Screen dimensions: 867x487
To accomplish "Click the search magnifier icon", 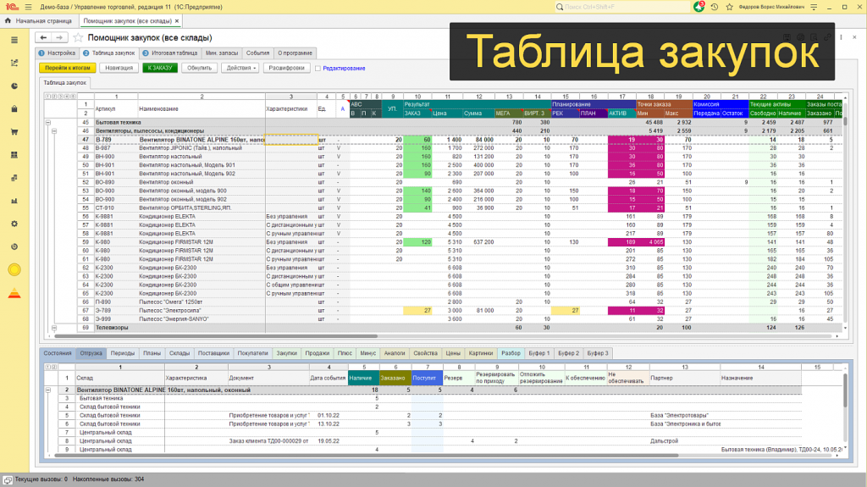I will (560, 7).
